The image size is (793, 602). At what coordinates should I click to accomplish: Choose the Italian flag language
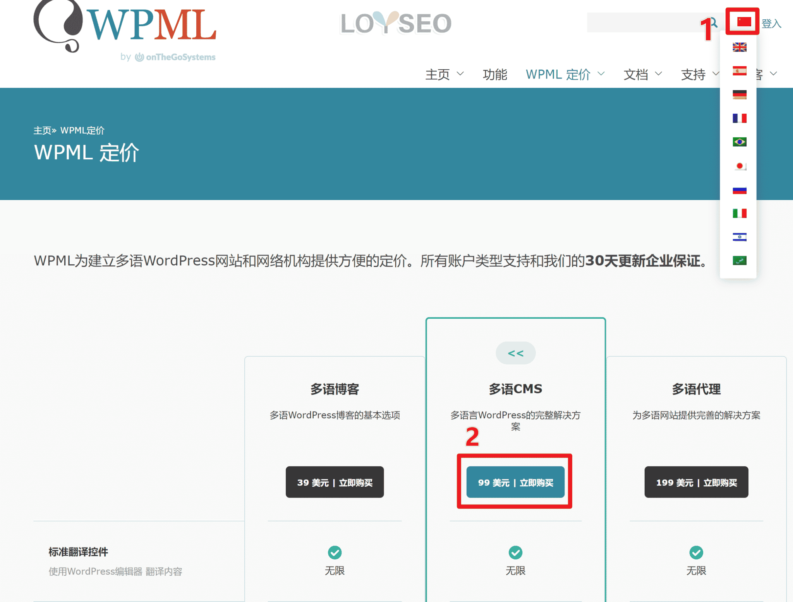[x=739, y=213]
